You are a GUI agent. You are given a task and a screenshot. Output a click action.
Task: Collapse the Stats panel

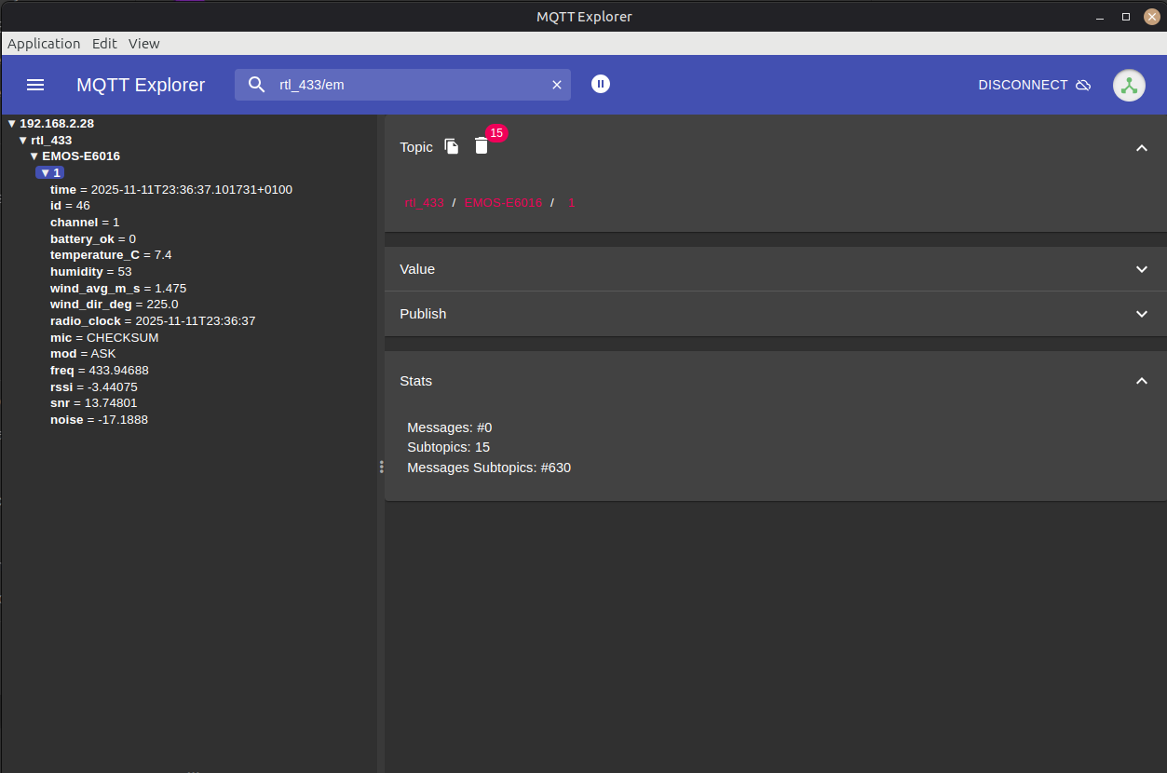pyautogui.click(x=1142, y=381)
